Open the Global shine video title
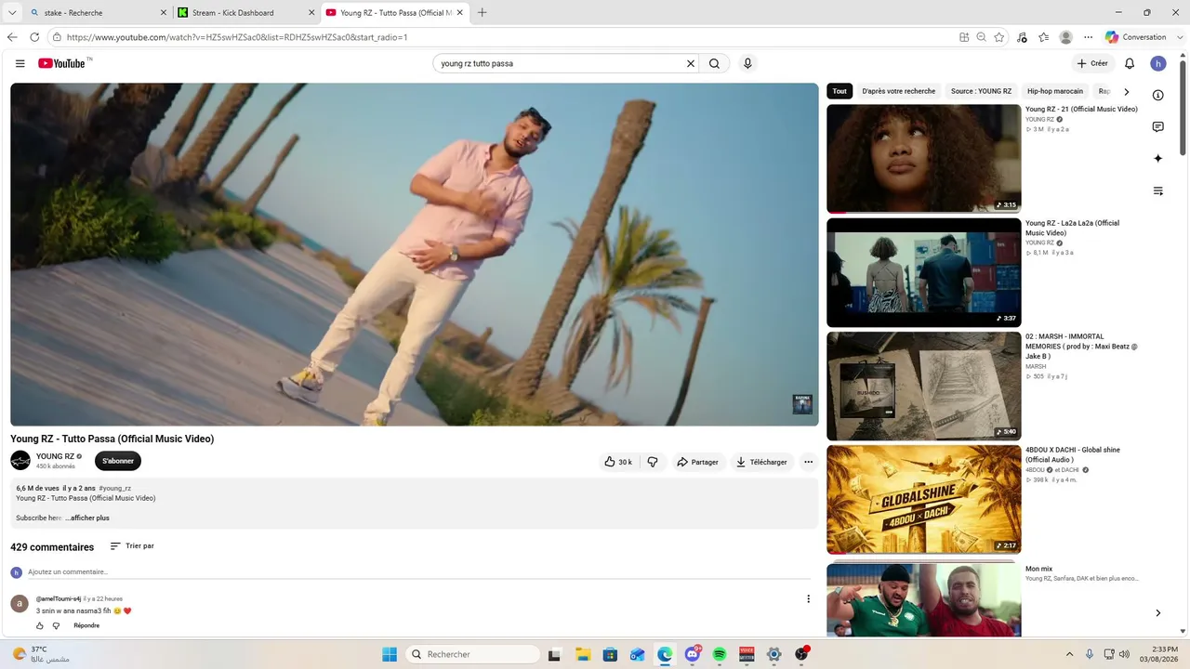1190x669 pixels. (x=1073, y=454)
